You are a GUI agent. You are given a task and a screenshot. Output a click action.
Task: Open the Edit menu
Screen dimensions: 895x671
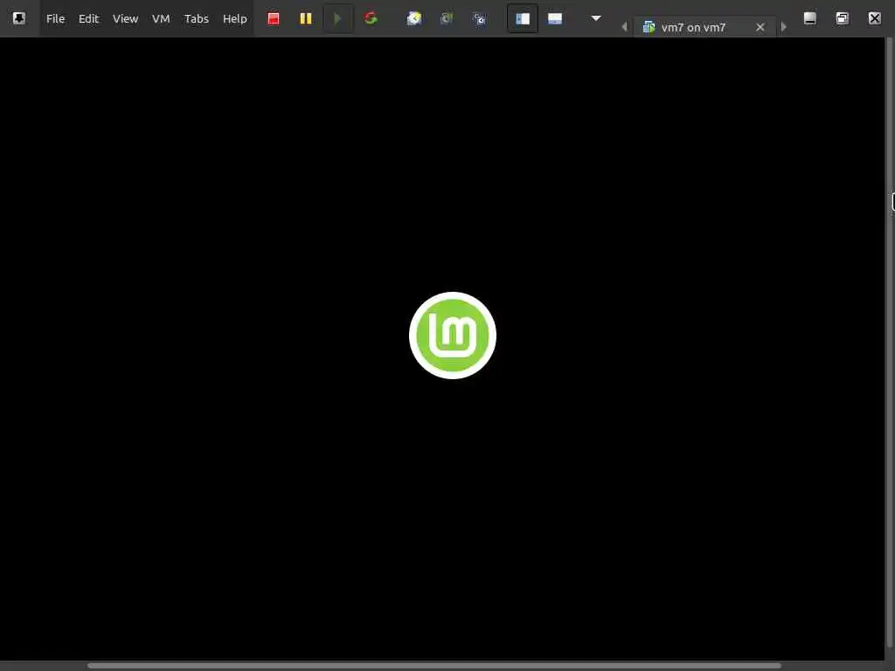[88, 19]
